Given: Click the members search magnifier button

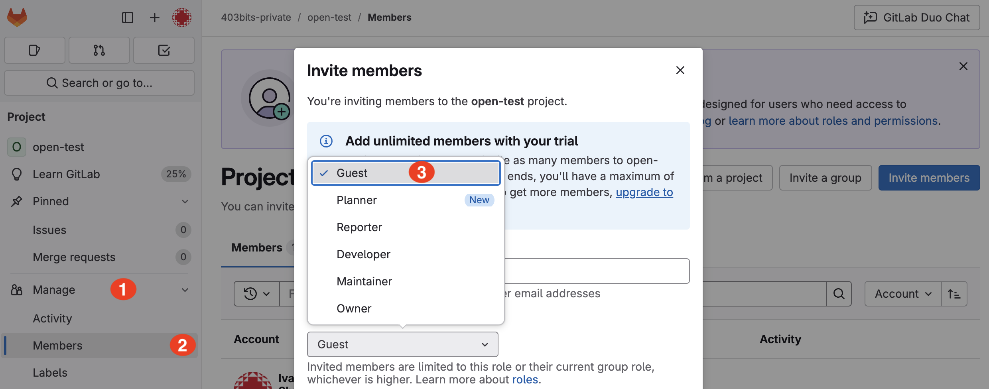Looking at the screenshot, I should (839, 294).
